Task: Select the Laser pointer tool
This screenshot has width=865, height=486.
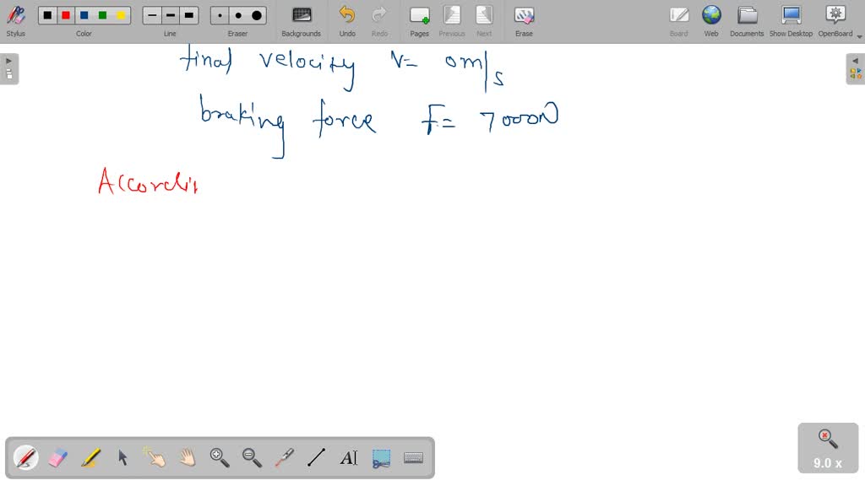Action: [284, 457]
